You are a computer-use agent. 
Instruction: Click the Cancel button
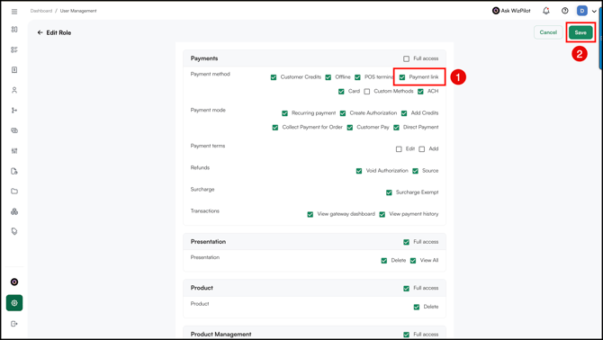(x=548, y=32)
